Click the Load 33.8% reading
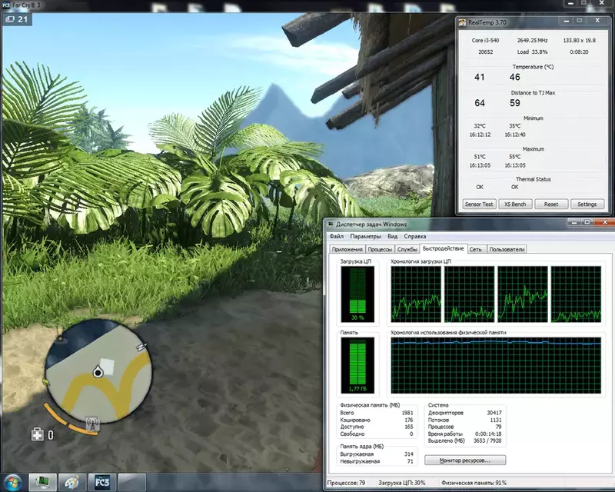The height and width of the screenshot is (492, 615). (532, 52)
